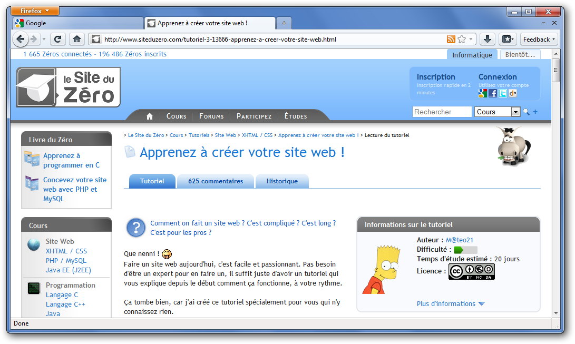Viewport: 575px width, 344px height.
Task: Open the Historique tab
Action: (282, 181)
